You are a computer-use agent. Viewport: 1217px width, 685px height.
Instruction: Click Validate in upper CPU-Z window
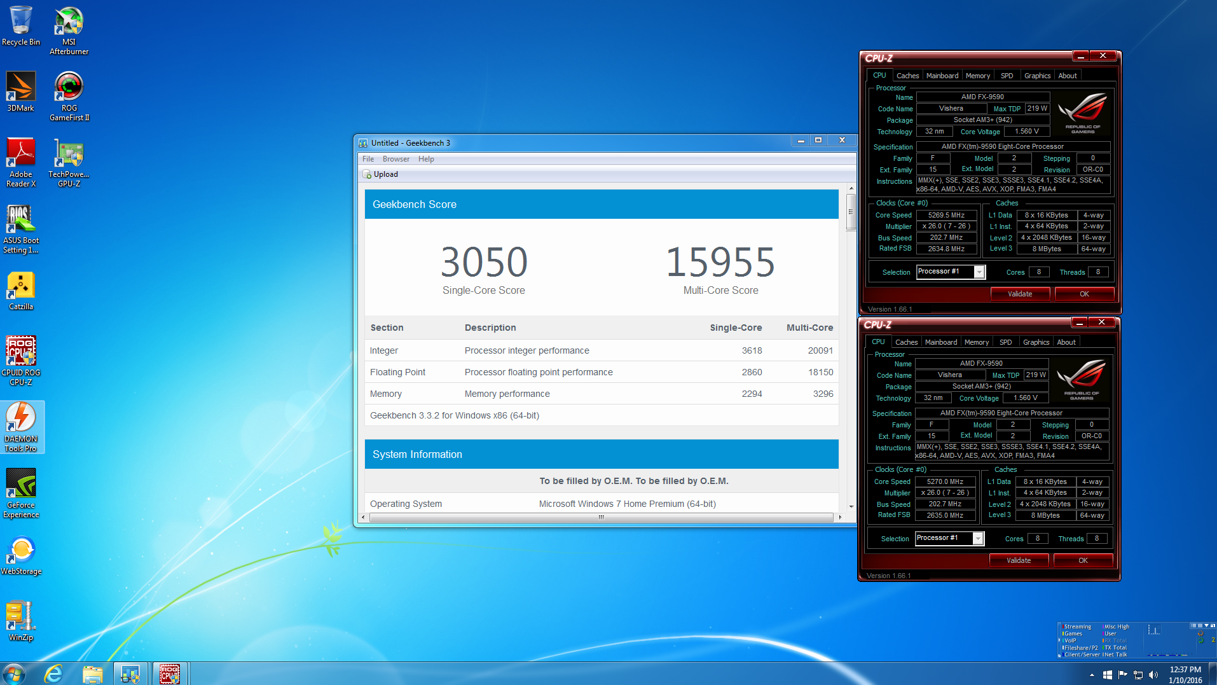point(1020,294)
